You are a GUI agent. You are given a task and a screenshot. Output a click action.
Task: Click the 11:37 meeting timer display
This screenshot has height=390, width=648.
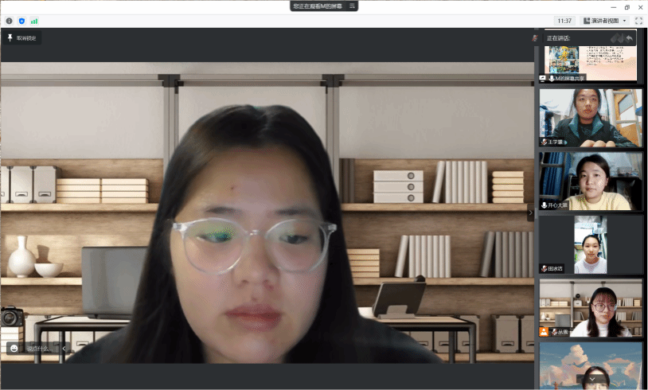click(564, 21)
